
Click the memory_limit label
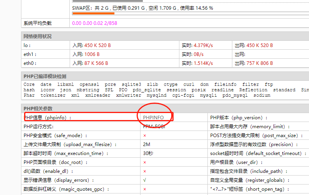[250, 127]
